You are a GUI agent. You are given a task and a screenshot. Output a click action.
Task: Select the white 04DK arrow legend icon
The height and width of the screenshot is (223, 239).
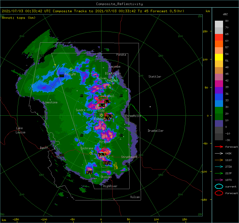pos(219,154)
